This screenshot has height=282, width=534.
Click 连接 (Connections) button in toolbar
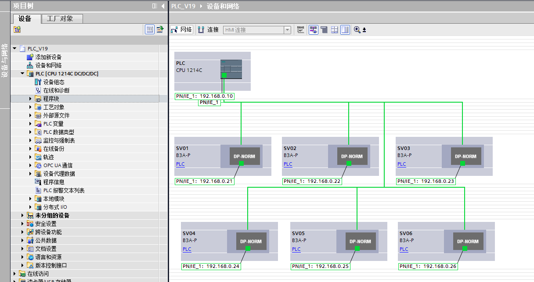click(208, 30)
